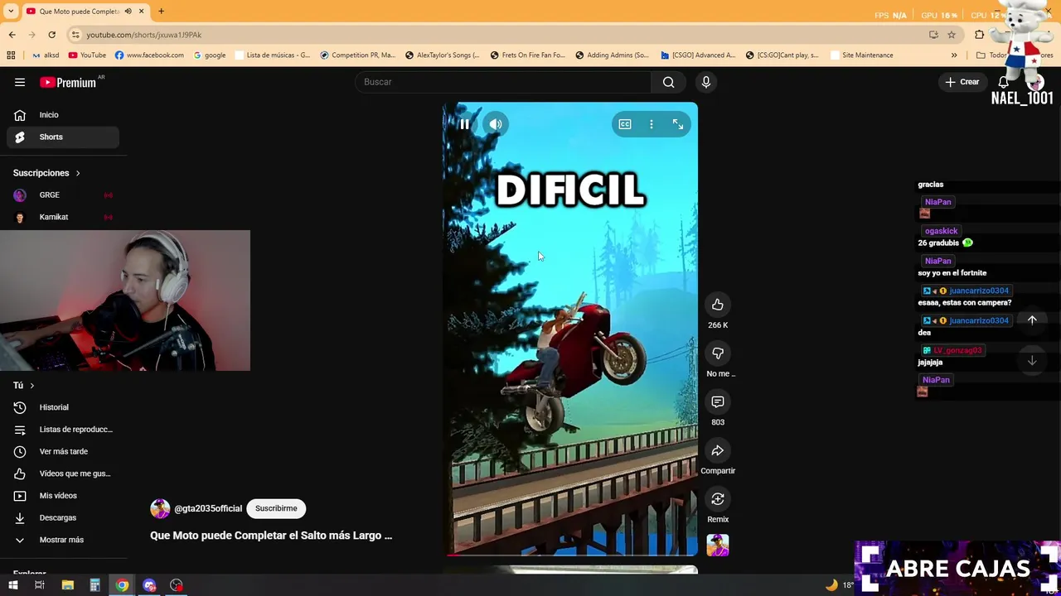Open the Competition PR bookmark
This screenshot has width=1061, height=596.
click(x=357, y=55)
